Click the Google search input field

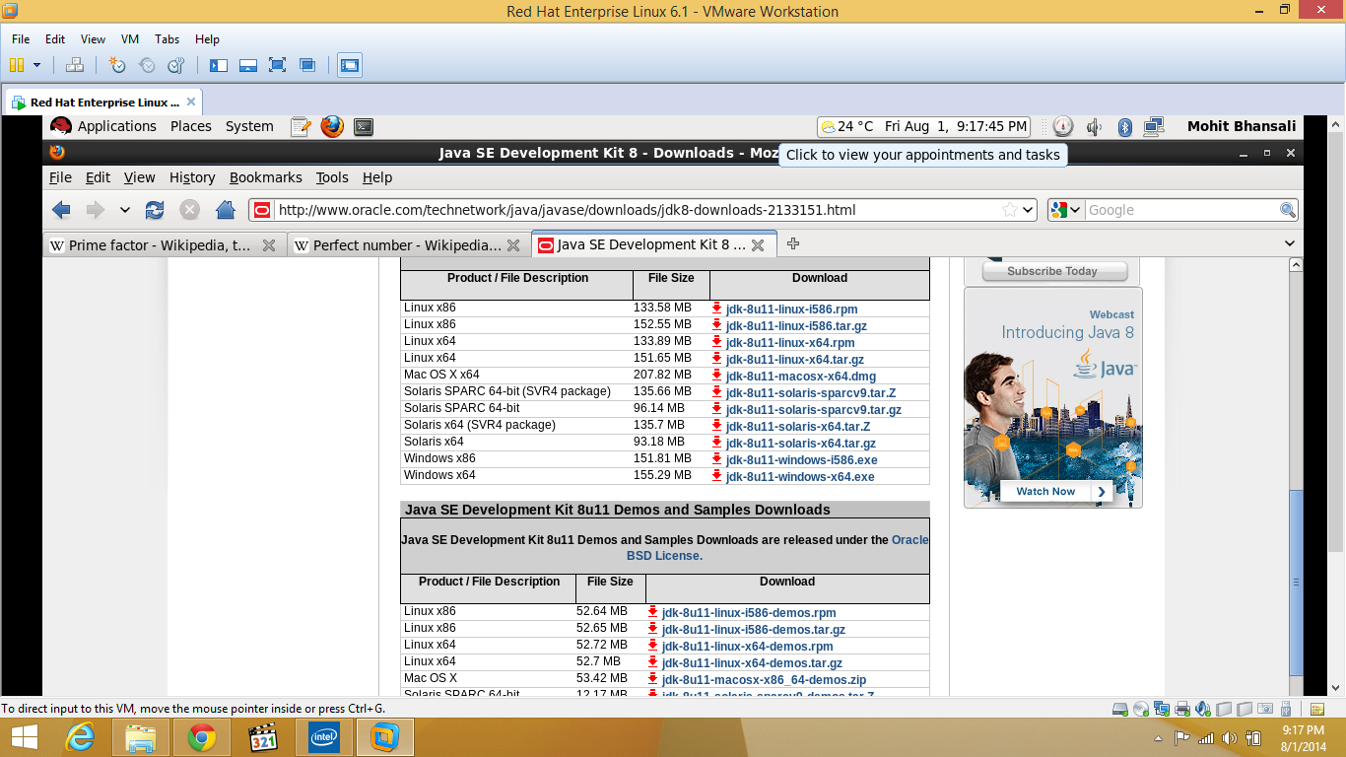coord(1181,210)
